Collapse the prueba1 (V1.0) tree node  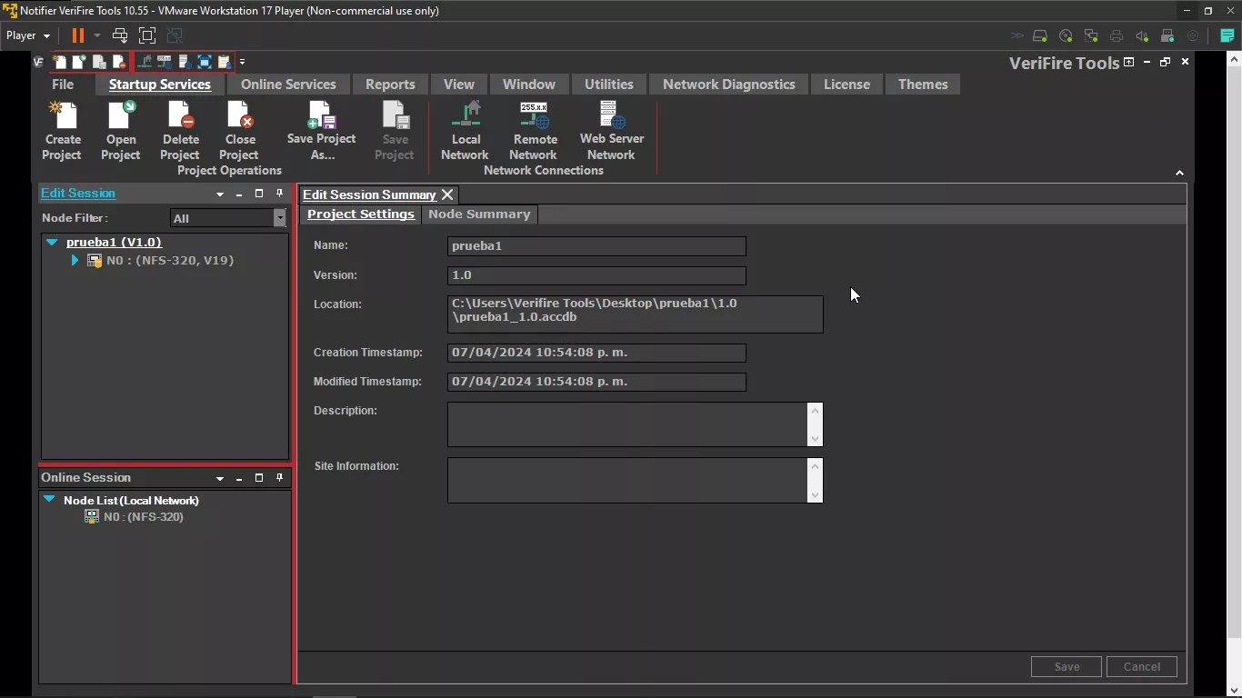(52, 243)
